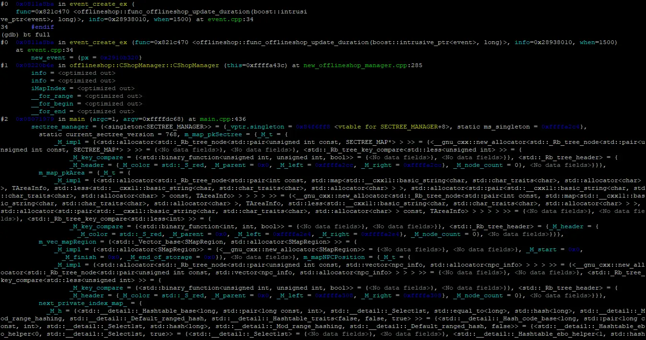The height and width of the screenshot is (340, 646).
Task: Click the '#2' stack frame number
Action: [x=4, y=119]
